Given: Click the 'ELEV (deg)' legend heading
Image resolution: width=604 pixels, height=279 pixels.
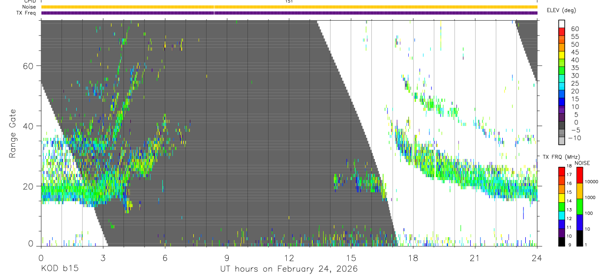Looking at the screenshot, I should pos(562,10).
